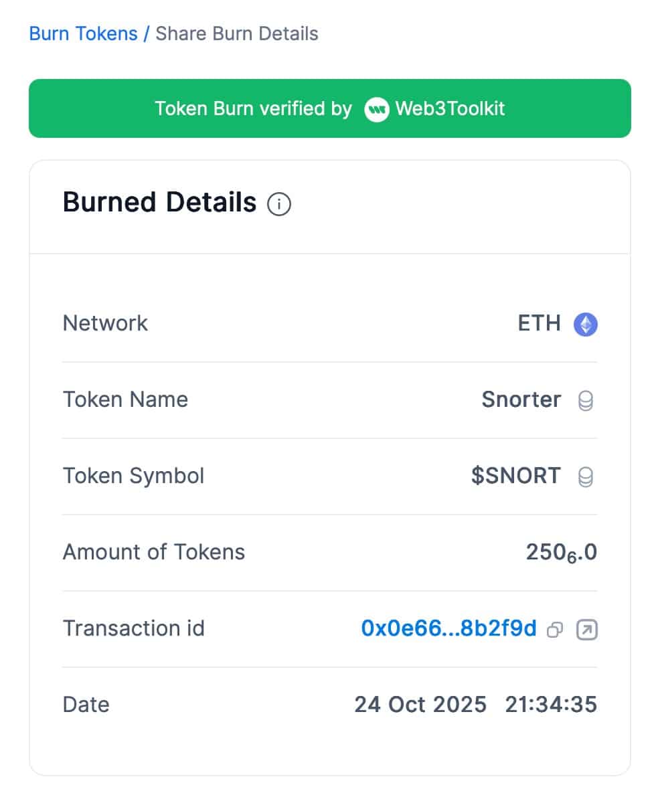Screen dimensions: 656x791
Task: Click the Token Burn verified by text
Action: 253,109
